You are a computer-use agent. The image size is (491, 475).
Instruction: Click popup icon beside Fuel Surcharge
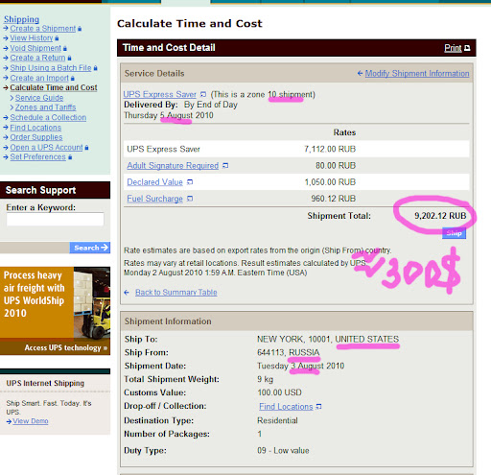pos(190,199)
